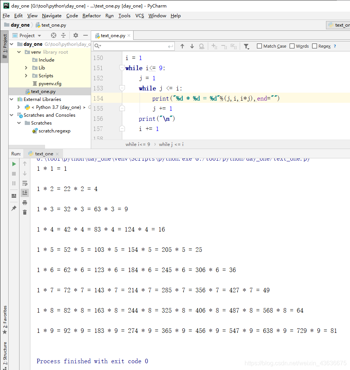Collapse the Scratches folder
350x370 pixels.
pos(19,123)
